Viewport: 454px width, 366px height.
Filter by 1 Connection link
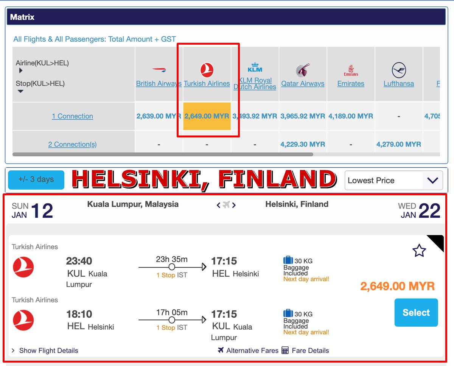(x=72, y=116)
